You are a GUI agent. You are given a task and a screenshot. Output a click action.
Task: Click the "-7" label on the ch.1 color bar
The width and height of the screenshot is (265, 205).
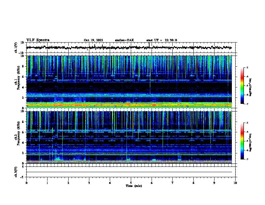247,104
